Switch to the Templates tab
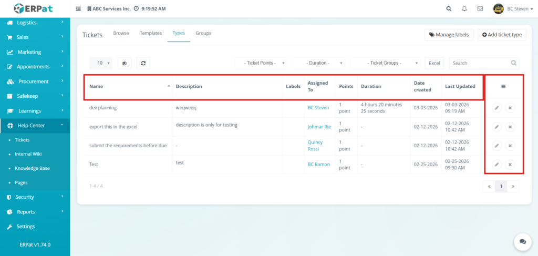 pos(151,33)
